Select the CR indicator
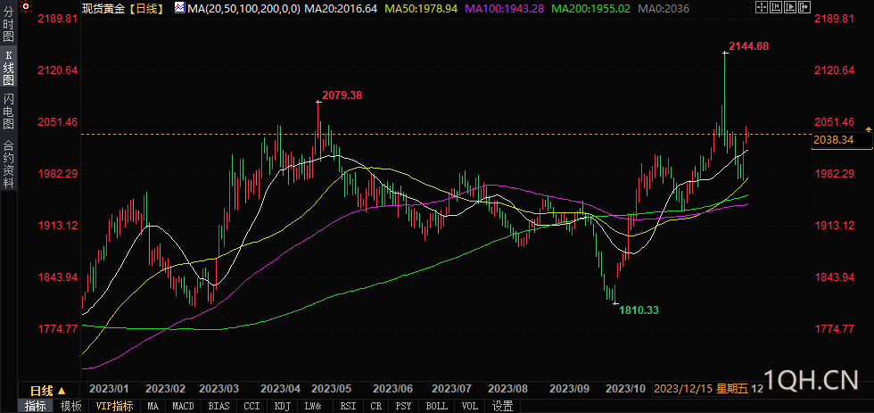This screenshot has height=413, width=874. coord(376,407)
